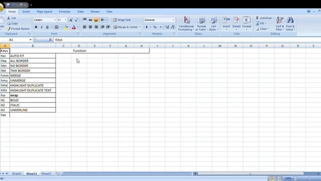321x181 pixels.
Task: Open Cell Styles gallery
Action: [x=213, y=24]
